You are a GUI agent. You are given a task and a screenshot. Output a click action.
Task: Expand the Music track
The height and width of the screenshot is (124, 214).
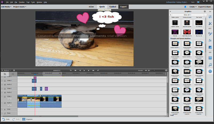[x=2, y=113]
